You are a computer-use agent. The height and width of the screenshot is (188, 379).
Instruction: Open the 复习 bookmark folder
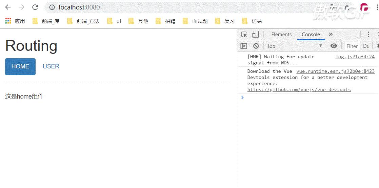click(x=225, y=21)
